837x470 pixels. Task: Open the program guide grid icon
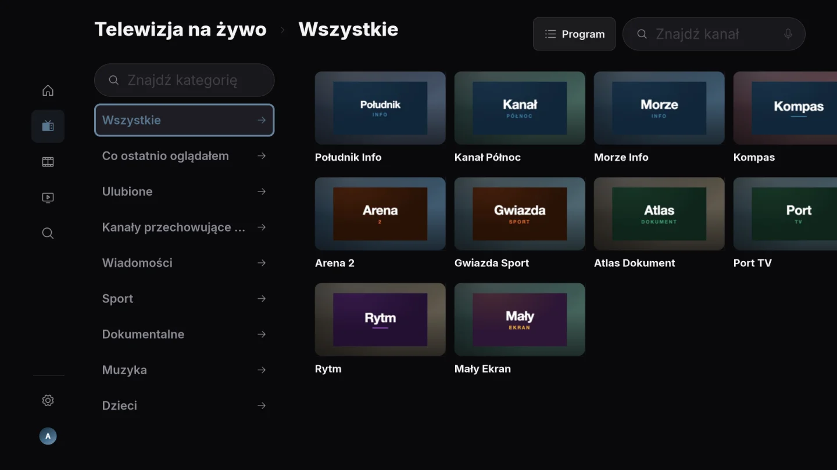(x=48, y=162)
